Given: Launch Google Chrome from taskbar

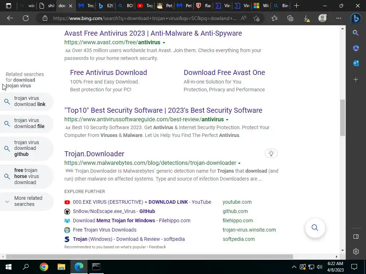Looking at the screenshot, I should tap(44, 267).
